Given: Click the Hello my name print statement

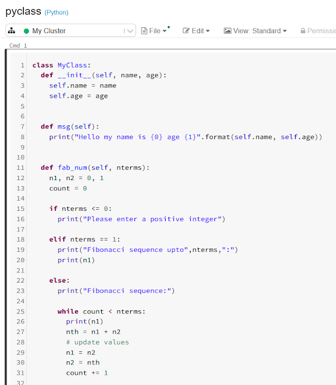Looking at the screenshot, I should point(185,137).
